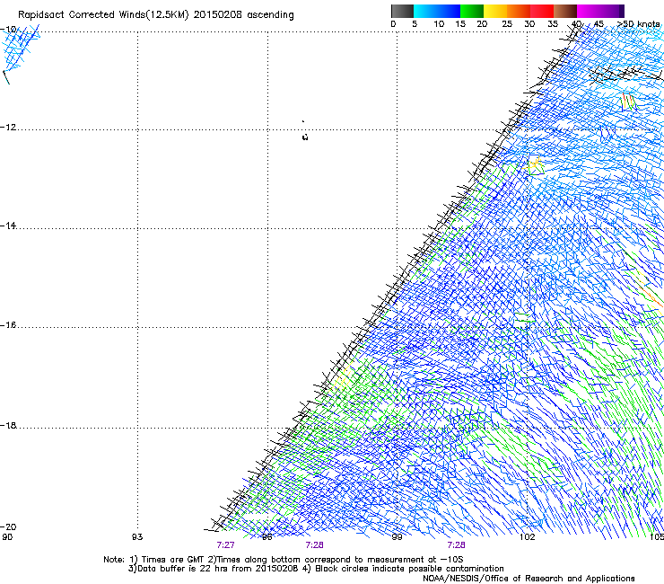Click the '99' longitude axis label
664x584 pixels.
[397, 537]
